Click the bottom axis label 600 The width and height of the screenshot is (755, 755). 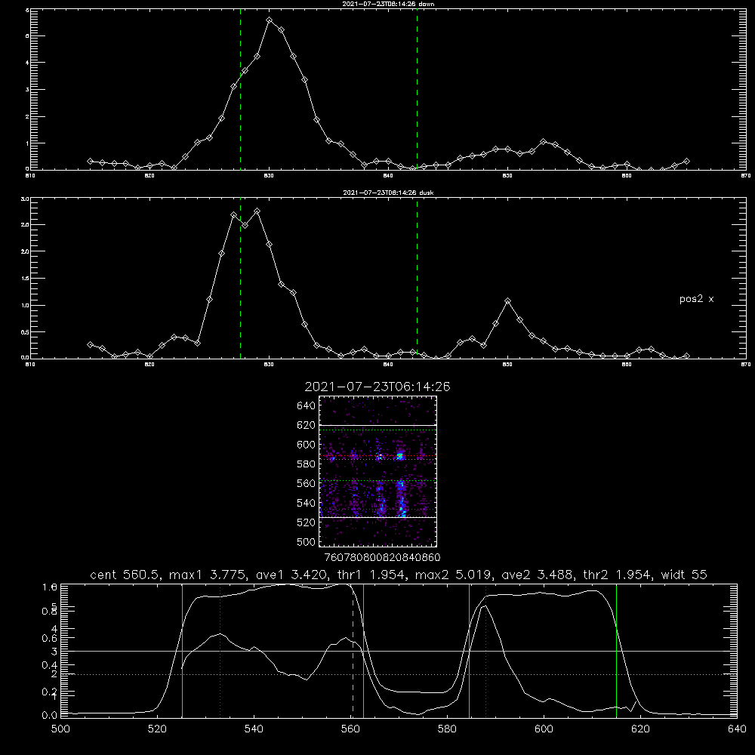point(544,729)
